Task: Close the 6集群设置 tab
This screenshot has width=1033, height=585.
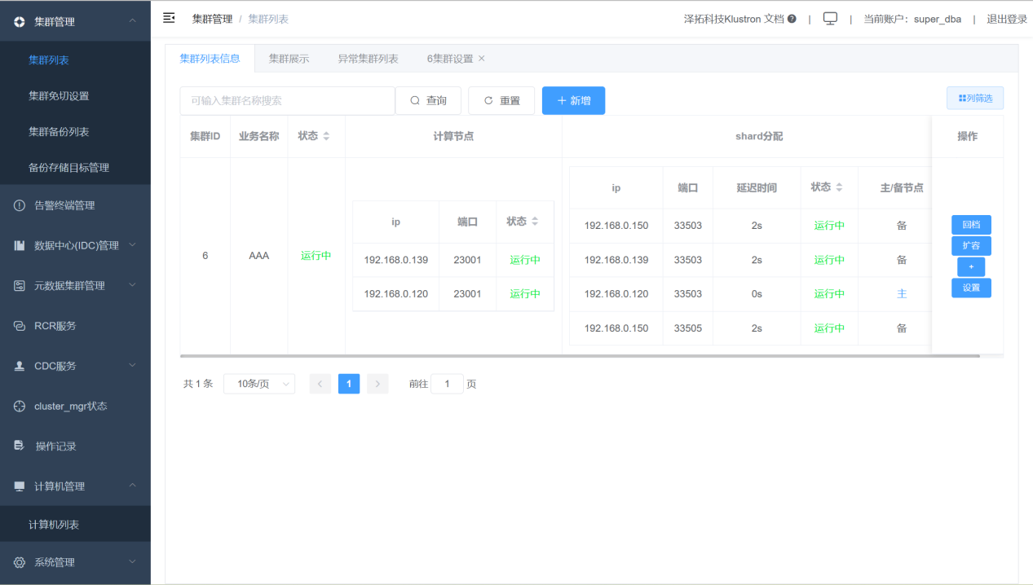Action: [x=482, y=59]
